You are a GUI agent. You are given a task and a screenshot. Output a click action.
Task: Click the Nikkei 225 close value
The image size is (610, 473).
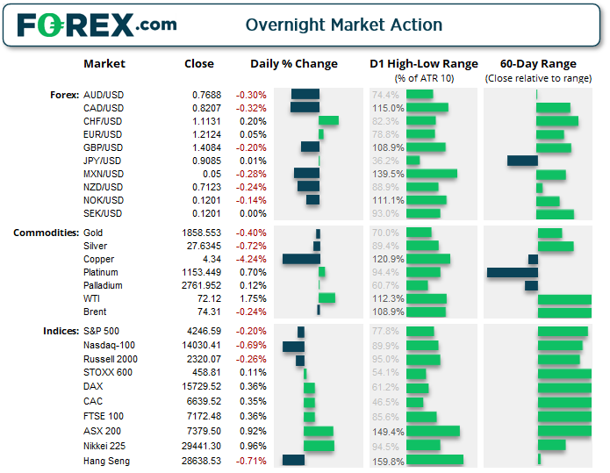click(203, 446)
